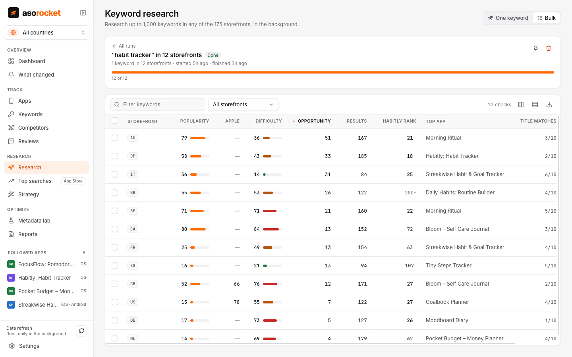Select all rows checkbox in header
The width and height of the screenshot is (572, 357).
[x=115, y=121]
